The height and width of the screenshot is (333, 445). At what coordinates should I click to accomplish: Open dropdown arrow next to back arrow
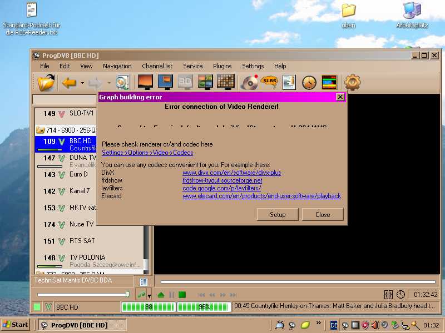[x=82, y=83]
